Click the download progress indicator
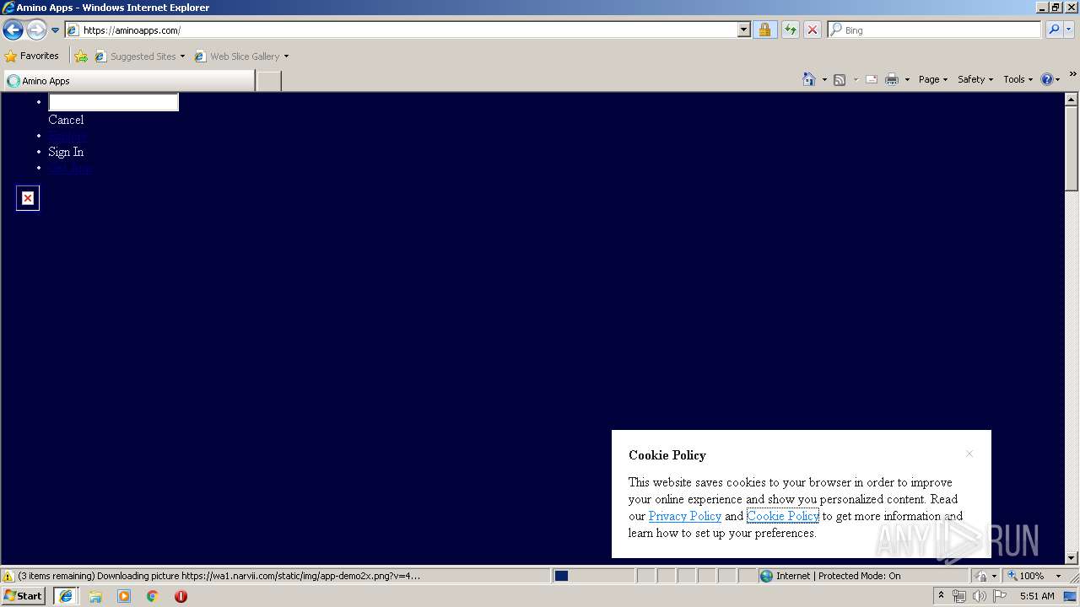Image resolution: width=1080 pixels, height=607 pixels. (593, 576)
